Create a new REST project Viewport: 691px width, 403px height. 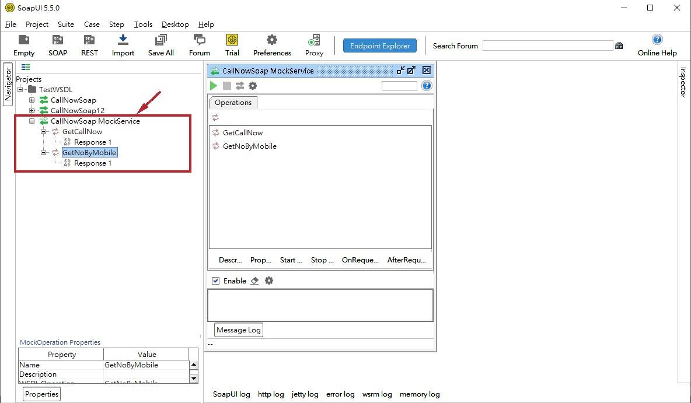pos(89,46)
